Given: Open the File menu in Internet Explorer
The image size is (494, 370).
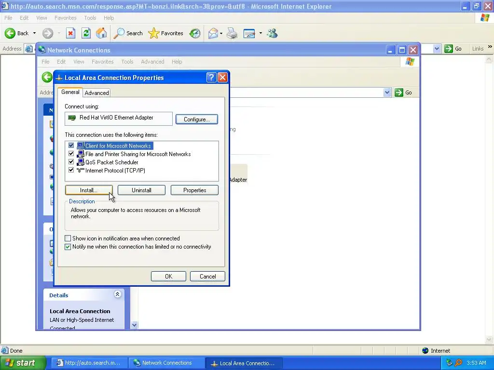Looking at the screenshot, I should [x=9, y=18].
